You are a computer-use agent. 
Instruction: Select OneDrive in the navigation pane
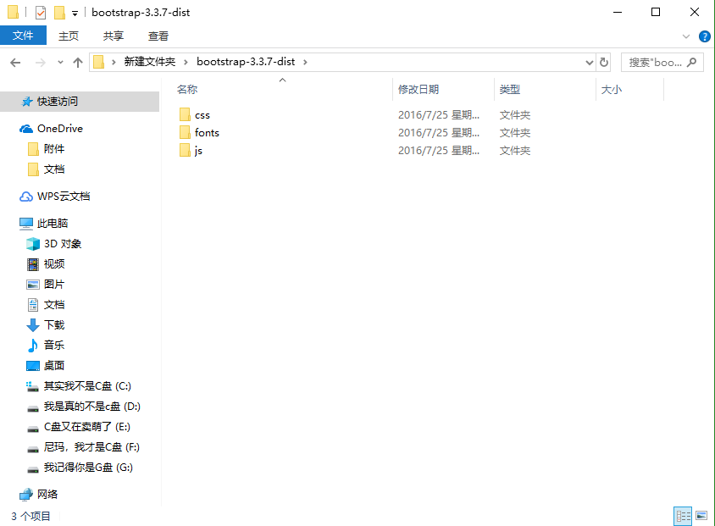(60, 129)
